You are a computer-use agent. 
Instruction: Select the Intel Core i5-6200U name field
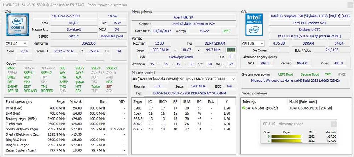click(65, 16)
